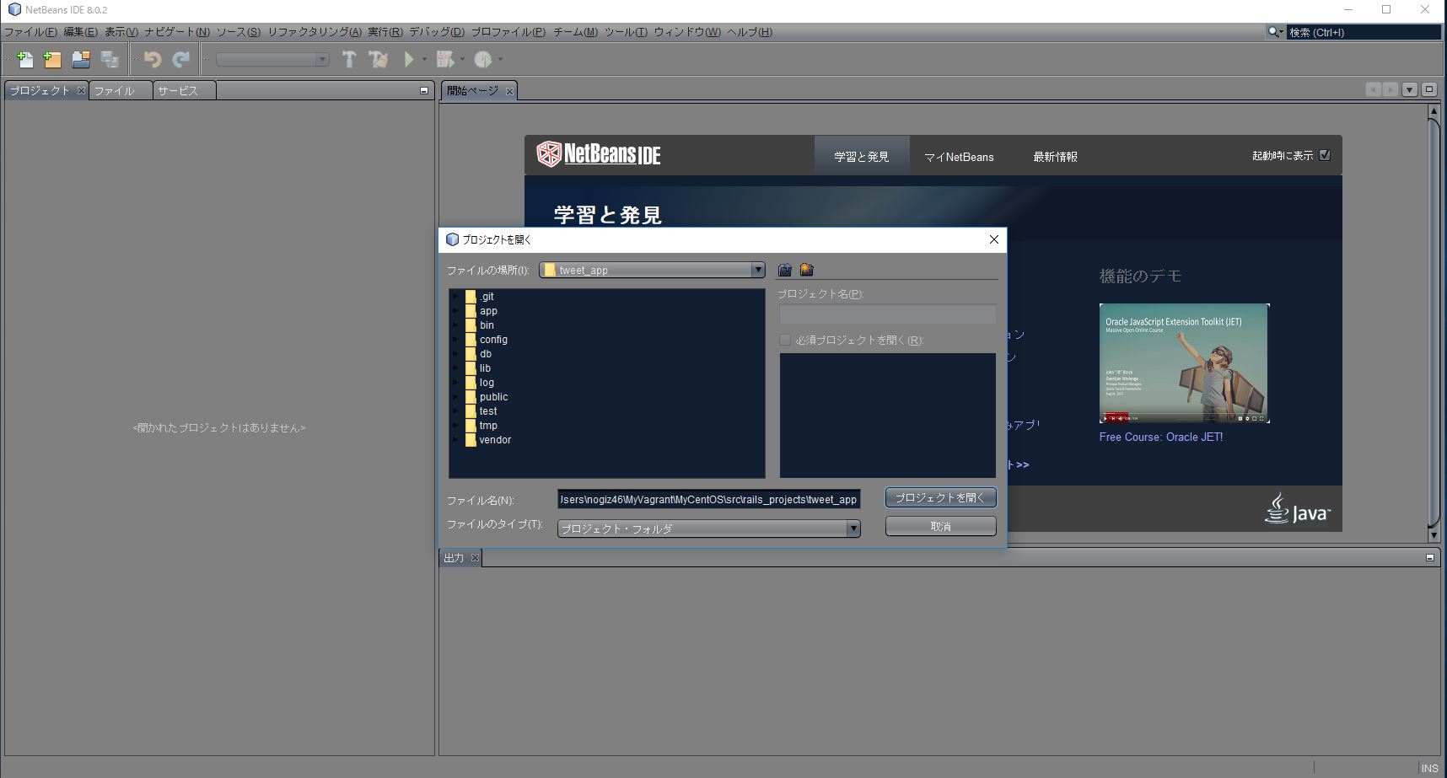Viewport: 1447px width, 778px height.
Task: Switch to the サービス tab
Action: tap(180, 90)
